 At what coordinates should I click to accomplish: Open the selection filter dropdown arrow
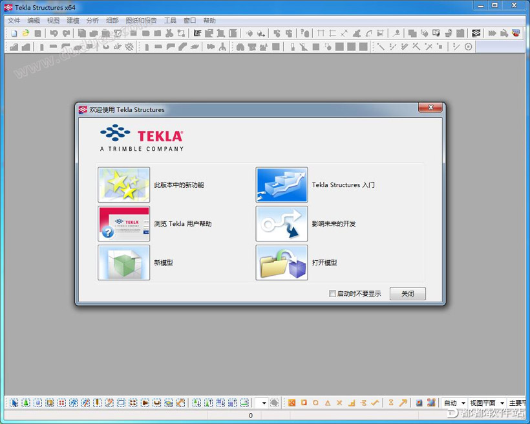[264, 403]
